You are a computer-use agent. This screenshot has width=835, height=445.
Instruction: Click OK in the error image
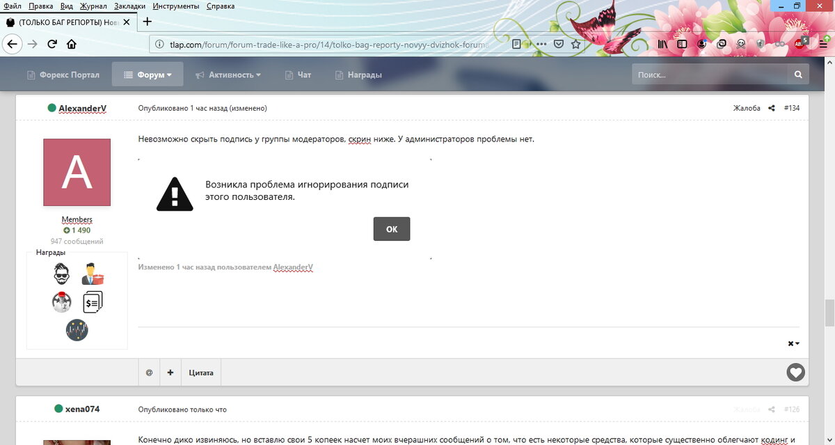[x=392, y=229]
